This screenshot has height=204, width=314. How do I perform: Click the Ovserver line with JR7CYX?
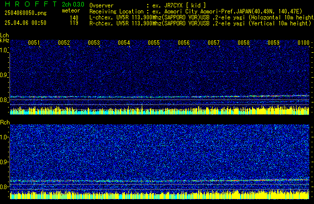point(148,5)
